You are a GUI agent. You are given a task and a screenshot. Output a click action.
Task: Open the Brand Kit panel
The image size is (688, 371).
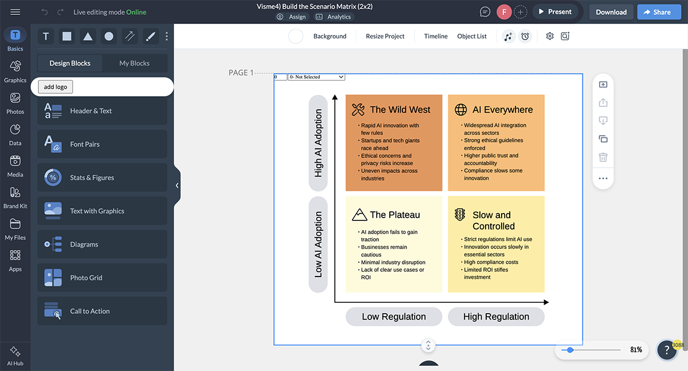point(15,197)
